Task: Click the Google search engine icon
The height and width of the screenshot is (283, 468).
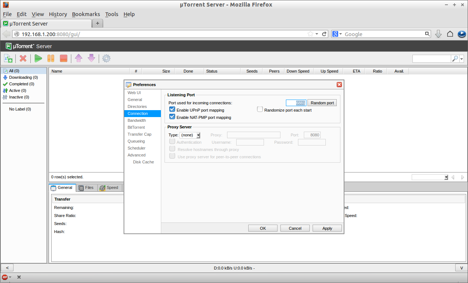Action: pos(335,34)
